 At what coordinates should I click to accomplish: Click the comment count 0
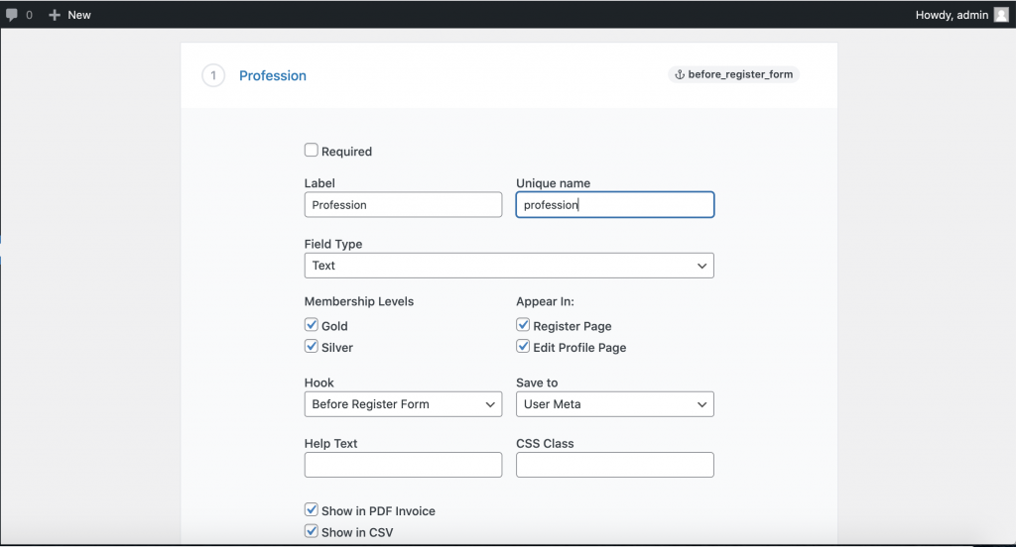click(x=29, y=15)
